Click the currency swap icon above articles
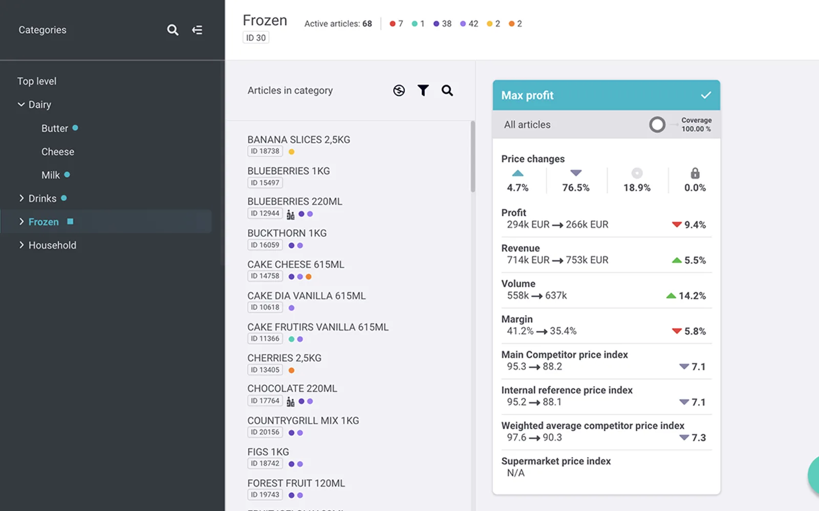The width and height of the screenshot is (819, 511). tap(399, 90)
